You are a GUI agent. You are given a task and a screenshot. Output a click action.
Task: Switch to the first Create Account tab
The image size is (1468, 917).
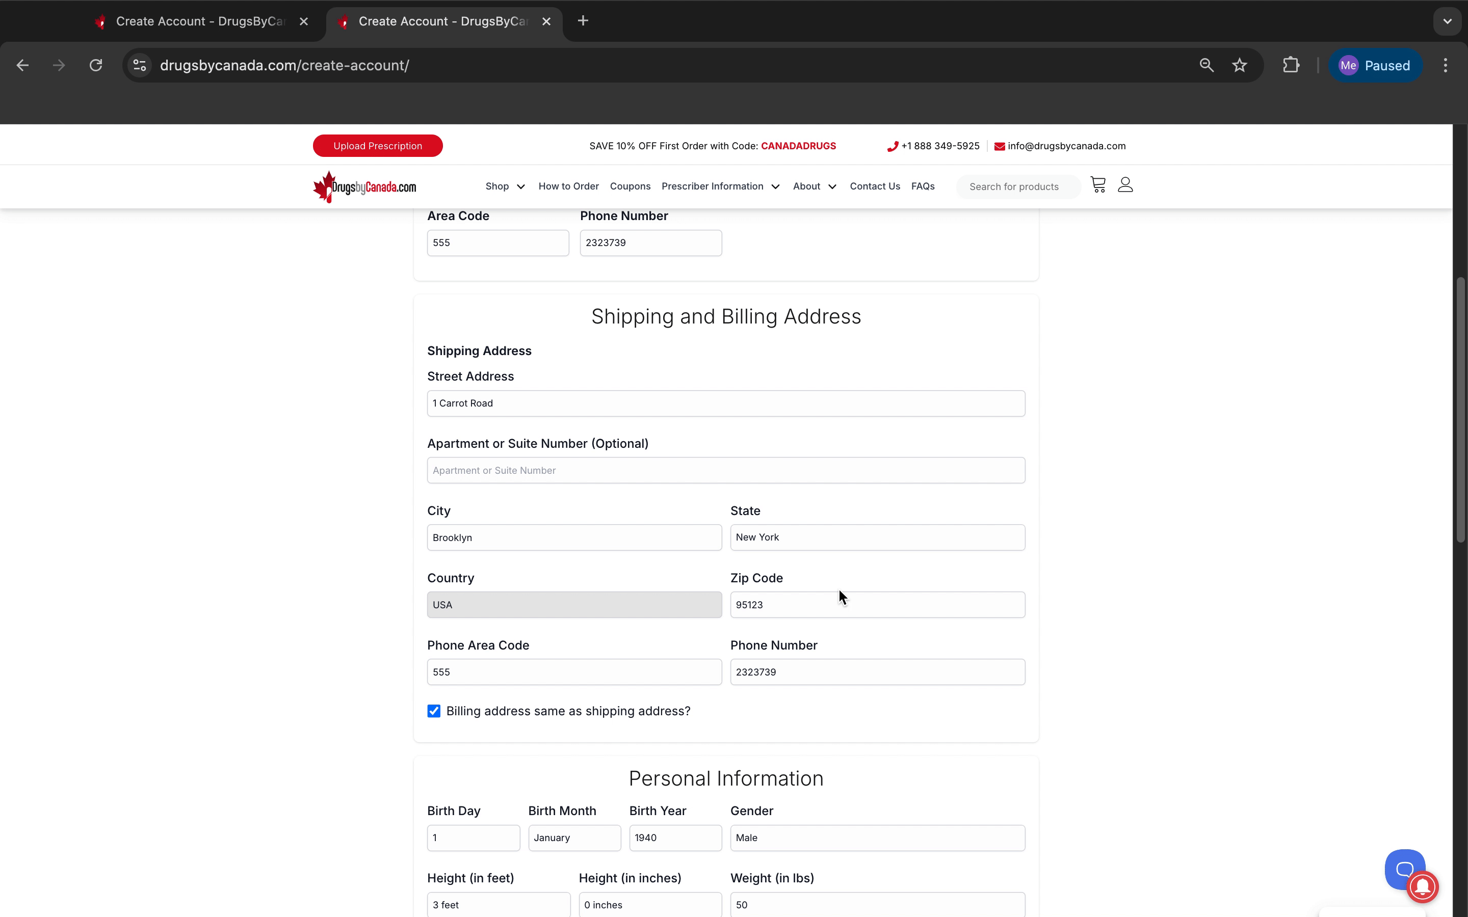200,22
